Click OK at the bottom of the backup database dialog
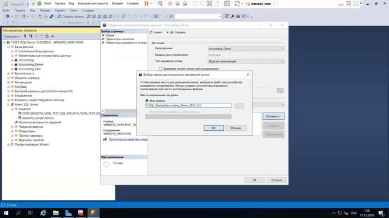Viewport: 389px width, 218px height. coord(254,180)
